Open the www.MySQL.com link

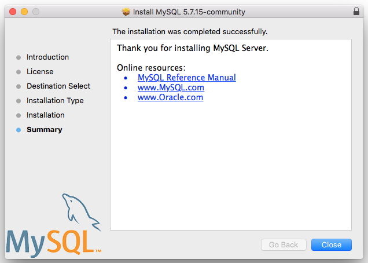(171, 87)
